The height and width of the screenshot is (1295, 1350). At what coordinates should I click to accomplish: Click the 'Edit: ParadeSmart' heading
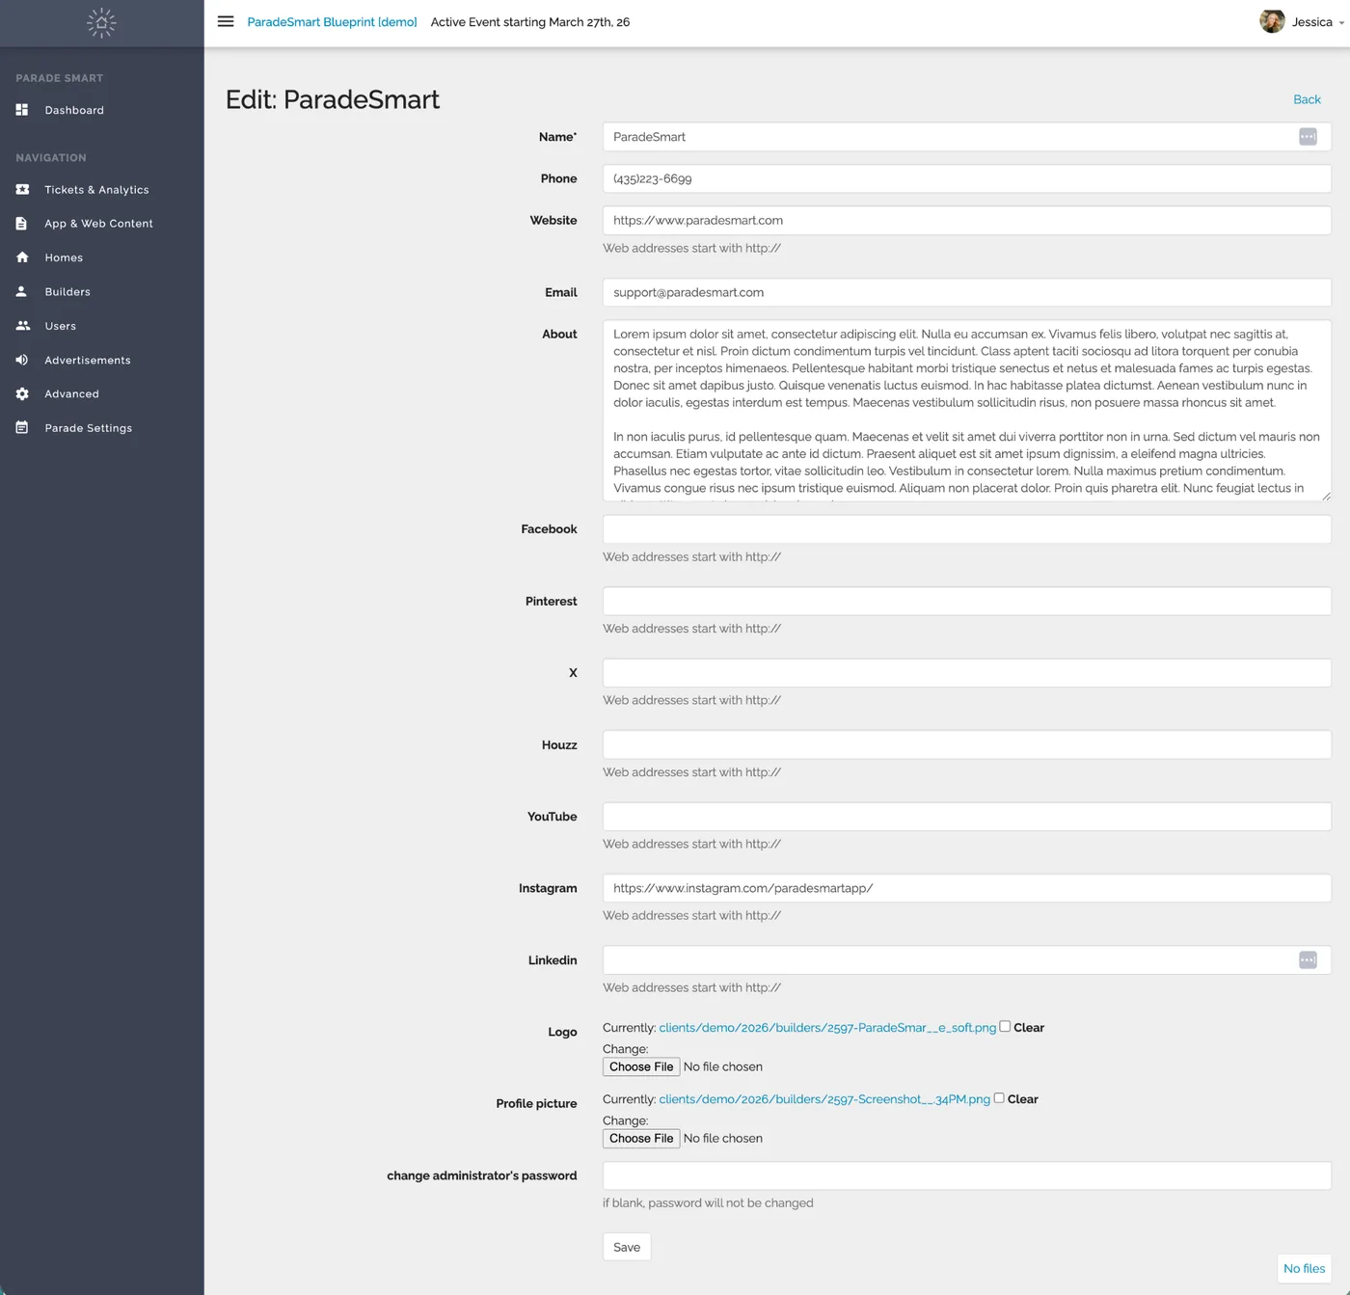pyautogui.click(x=333, y=99)
